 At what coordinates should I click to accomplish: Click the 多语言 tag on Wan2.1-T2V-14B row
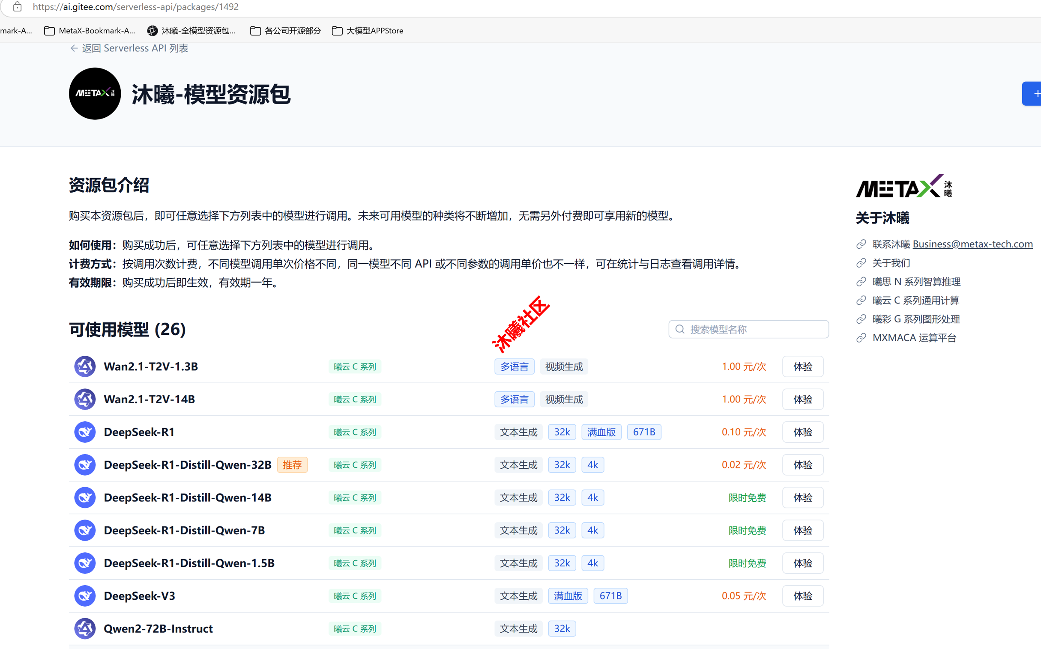tap(515, 399)
